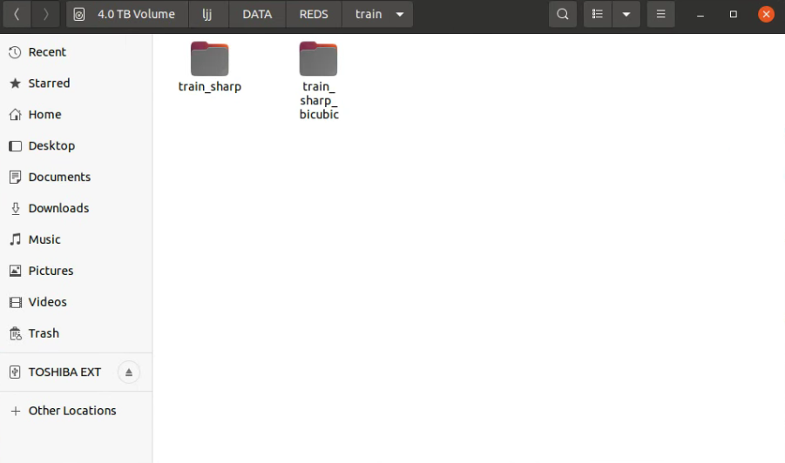Click the desktop icon beside Desktop
This screenshot has height=463, width=785.
click(x=15, y=145)
